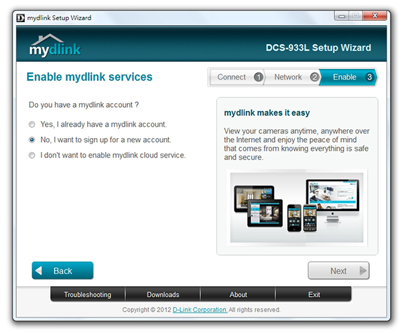Open the Downloads section
Viewport: 402px width, 333px height.
click(163, 295)
